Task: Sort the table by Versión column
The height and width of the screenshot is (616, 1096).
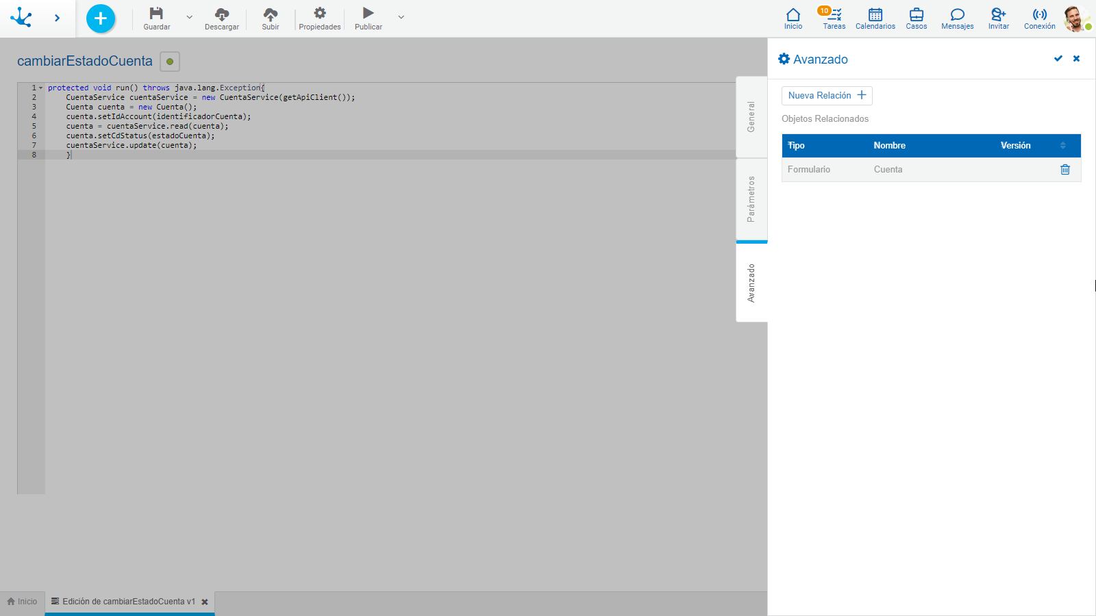Action: (1063, 146)
